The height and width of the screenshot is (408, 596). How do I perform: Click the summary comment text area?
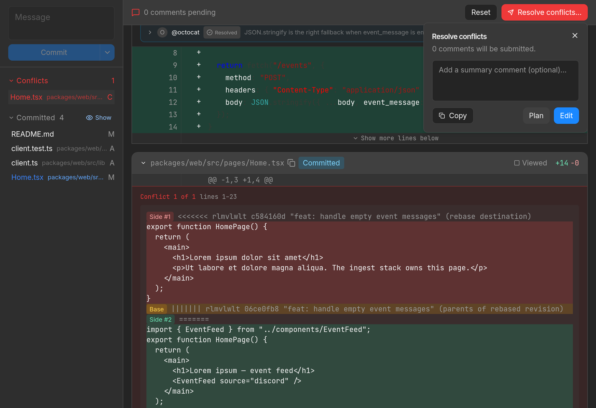(505, 81)
